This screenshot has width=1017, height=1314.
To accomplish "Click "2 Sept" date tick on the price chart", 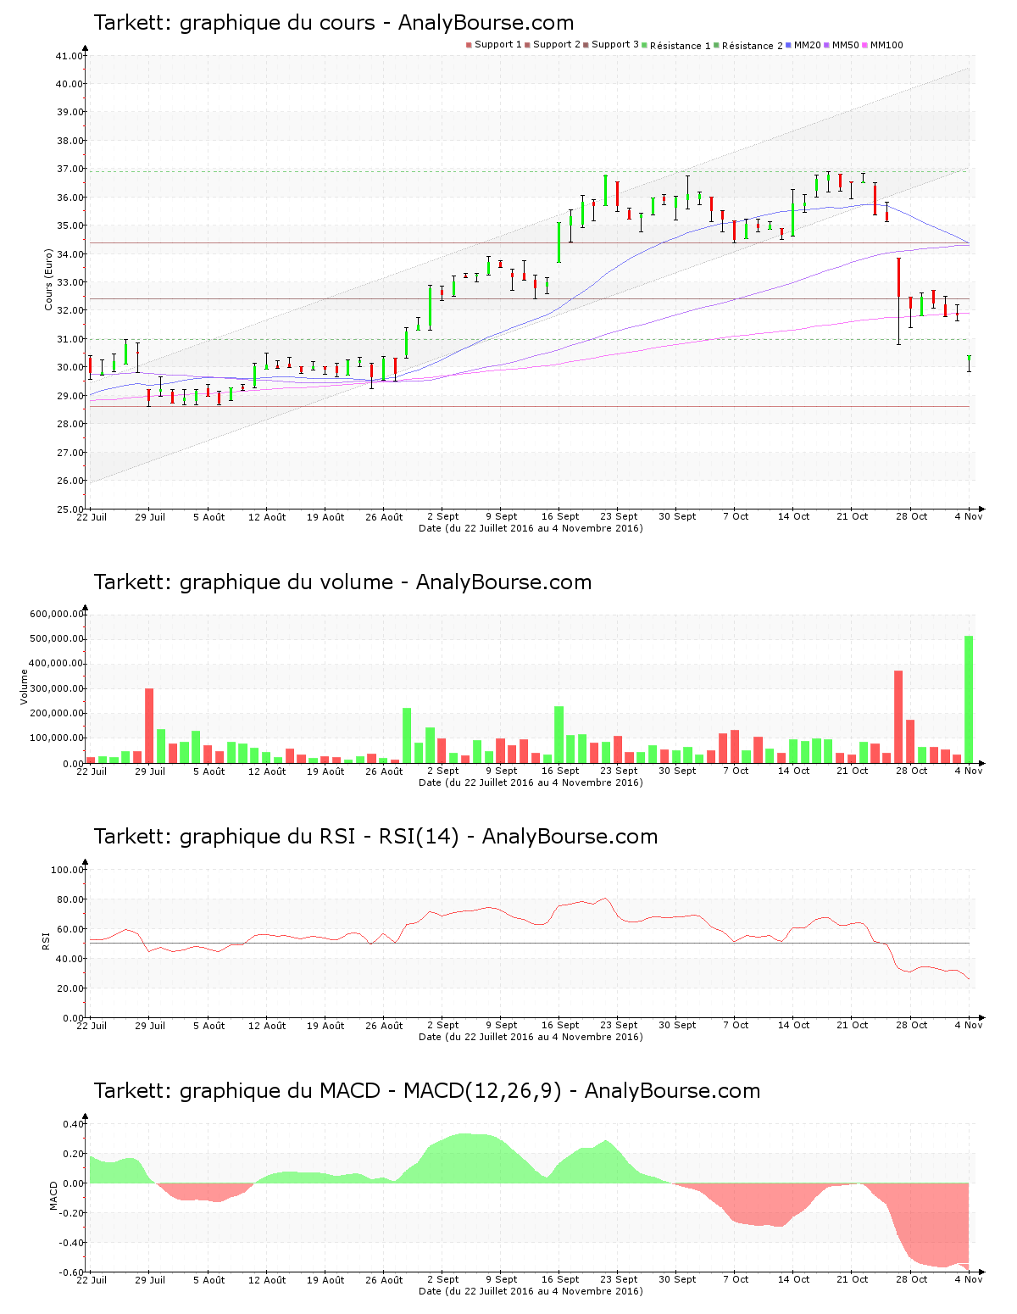I will coord(442,517).
